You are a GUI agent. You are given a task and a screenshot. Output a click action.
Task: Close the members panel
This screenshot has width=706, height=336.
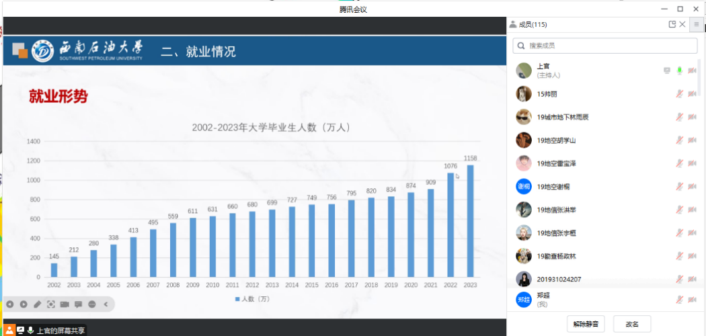coord(682,25)
